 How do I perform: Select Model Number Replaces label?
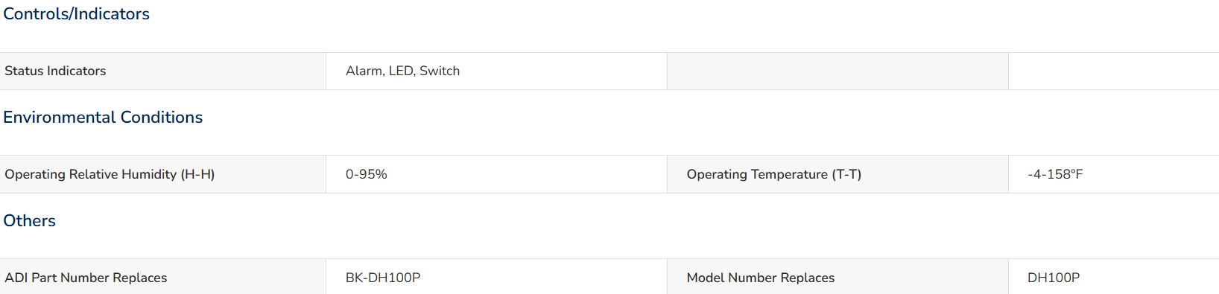[x=760, y=278]
